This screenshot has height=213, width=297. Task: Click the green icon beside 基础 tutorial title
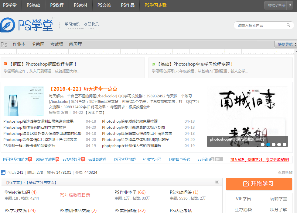(x=154, y=64)
